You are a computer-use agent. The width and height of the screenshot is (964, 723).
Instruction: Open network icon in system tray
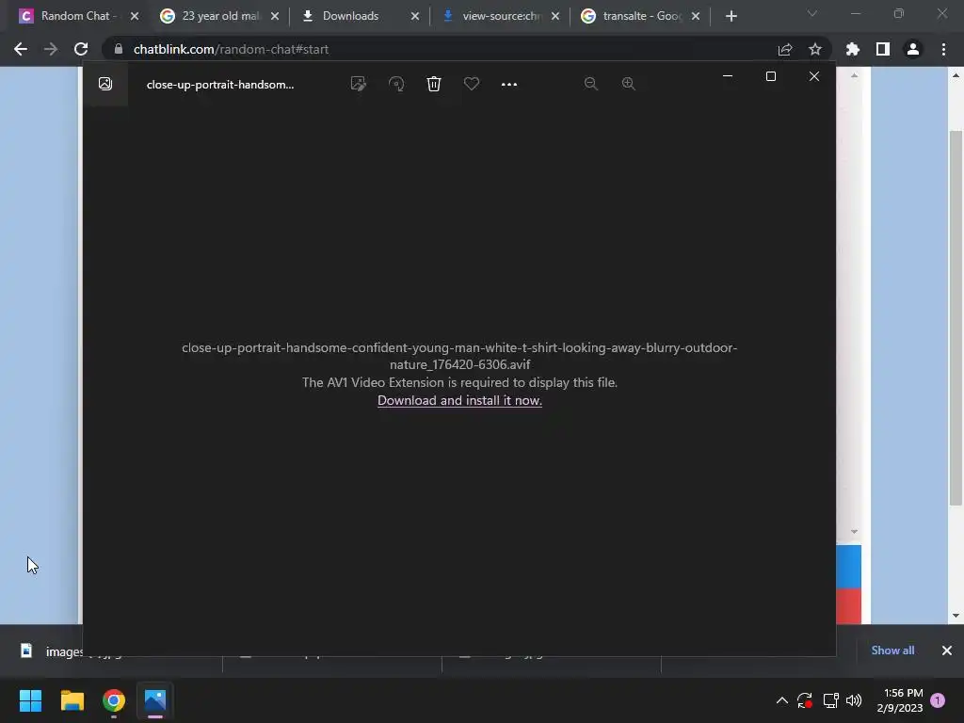click(x=830, y=700)
